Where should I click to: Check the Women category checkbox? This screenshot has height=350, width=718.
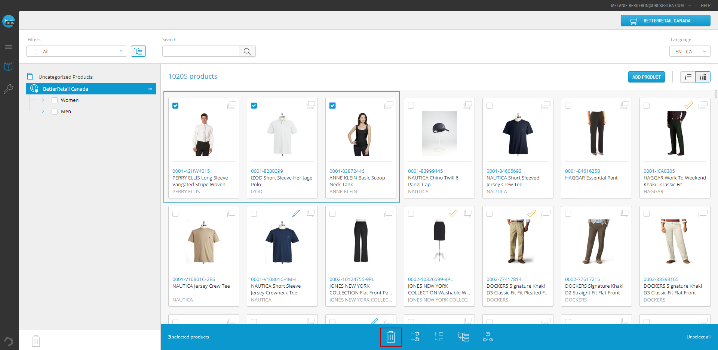pyautogui.click(x=55, y=100)
